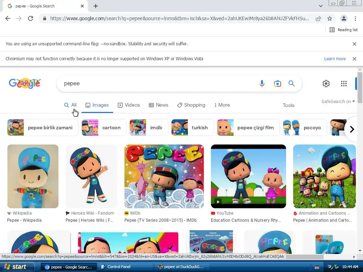The width and height of the screenshot is (363, 272).
Task: Open a new browser tab
Action: coord(96,6)
